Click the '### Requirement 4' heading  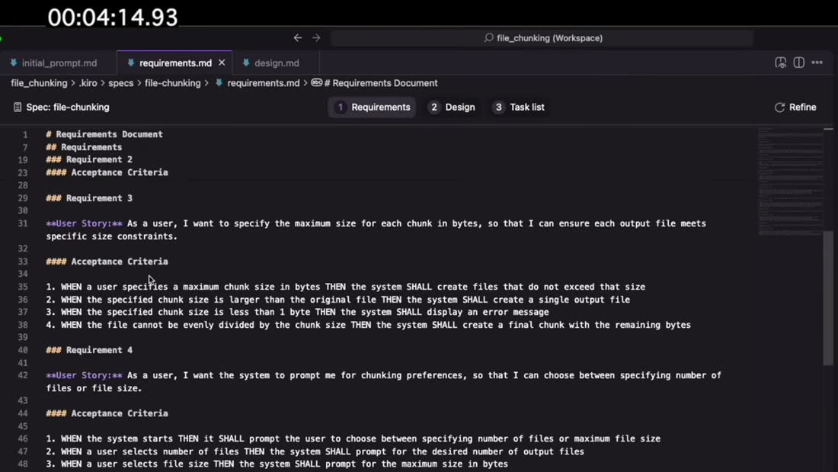[89, 350]
